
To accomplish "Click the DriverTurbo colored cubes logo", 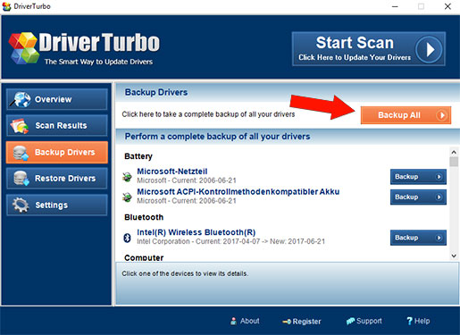I will 24,47.
